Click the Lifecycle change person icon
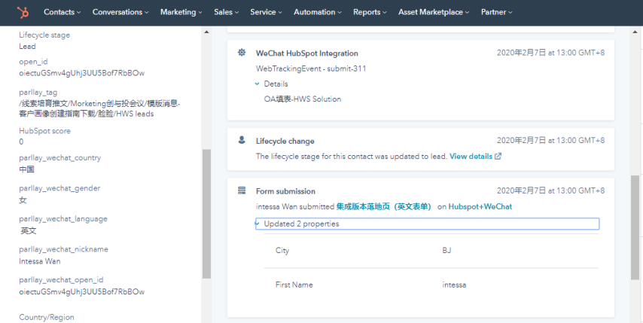The height and width of the screenshot is (323, 643). pos(242,140)
